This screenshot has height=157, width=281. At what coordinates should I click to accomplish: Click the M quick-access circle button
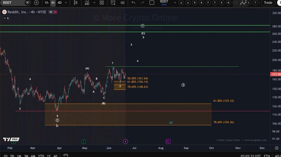228,3
